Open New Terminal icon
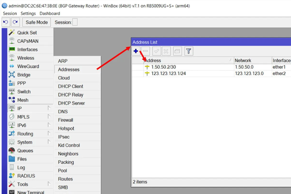Screen dimensions: 291x194 click(12, 192)
